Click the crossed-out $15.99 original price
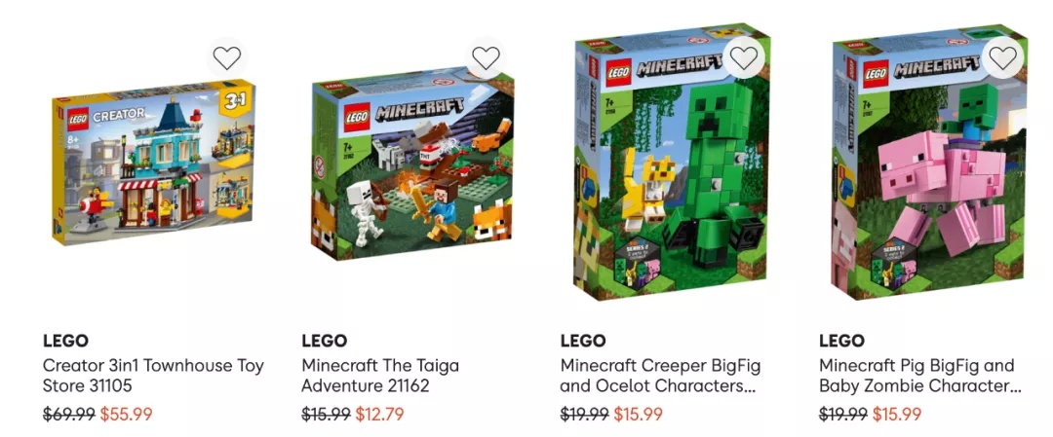1053x437 pixels. tap(326, 415)
